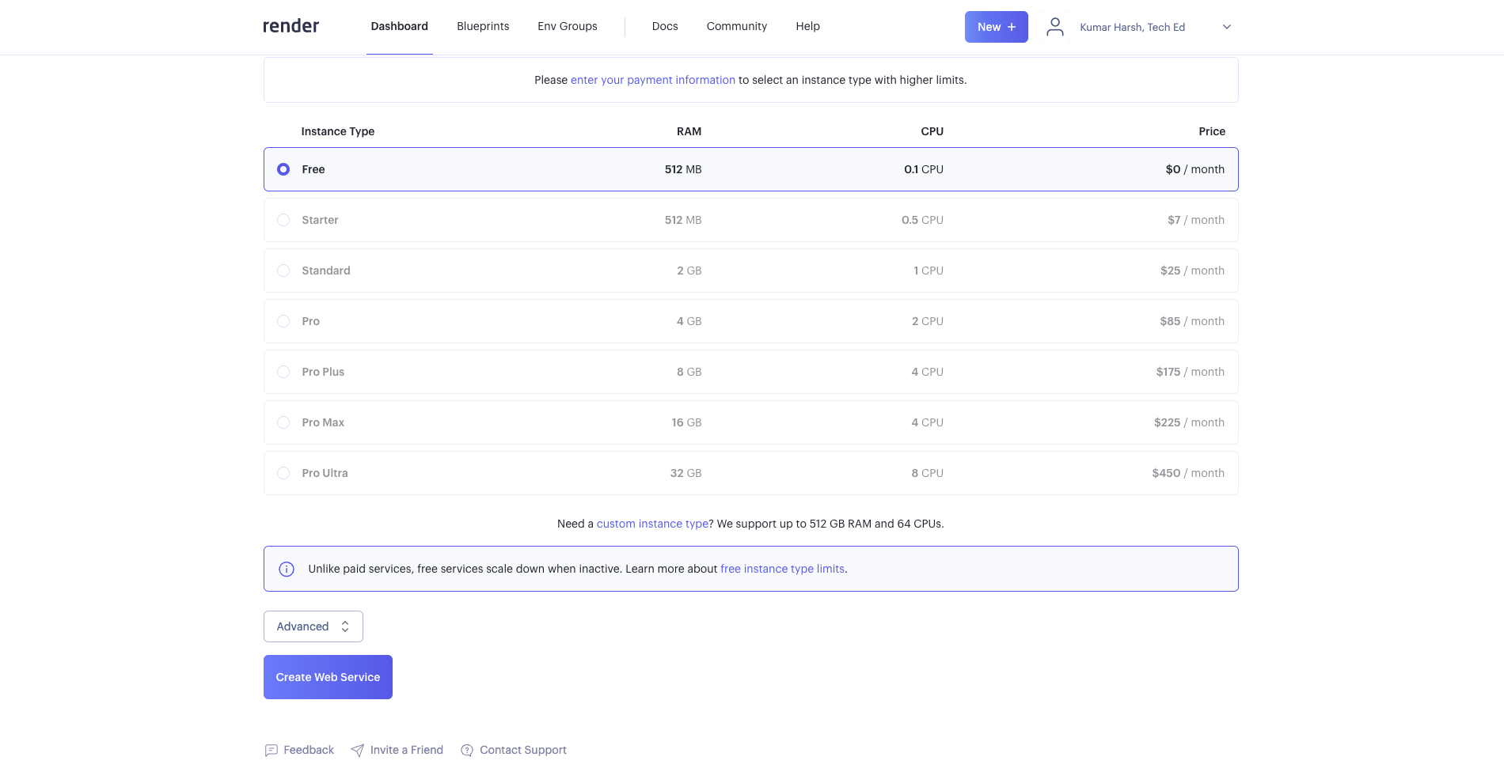
Task: Open the free instance type limits link
Action: (782, 569)
